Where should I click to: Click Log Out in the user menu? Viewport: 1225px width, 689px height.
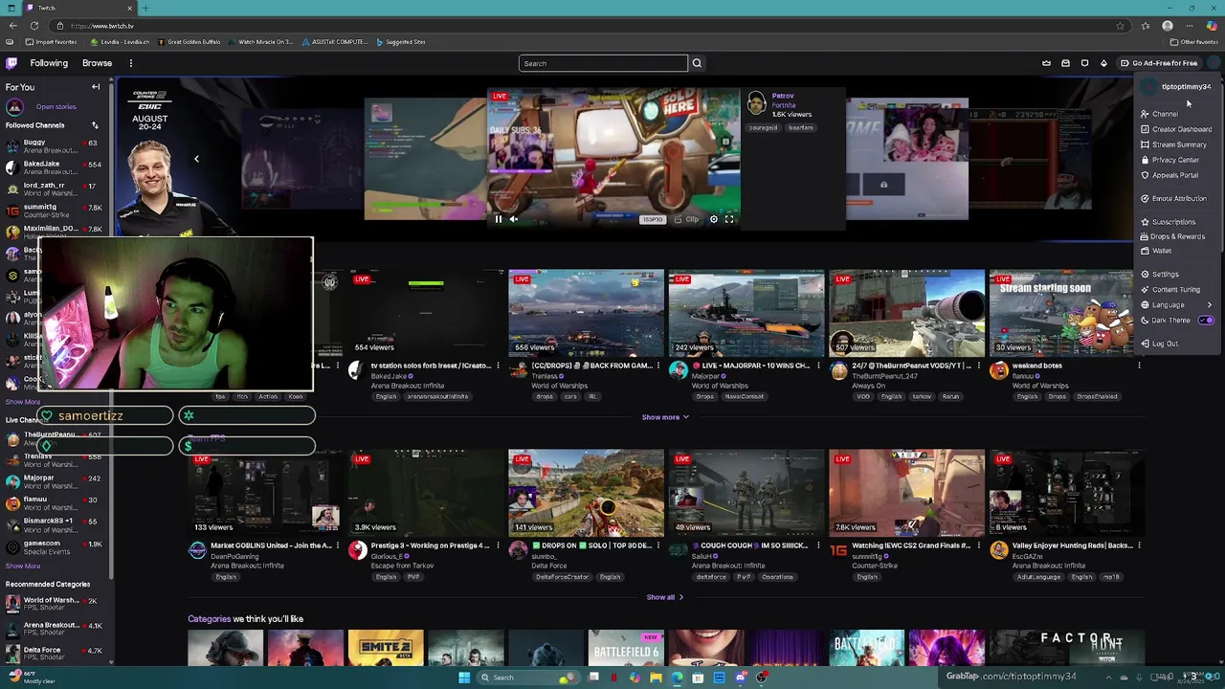click(1179, 344)
